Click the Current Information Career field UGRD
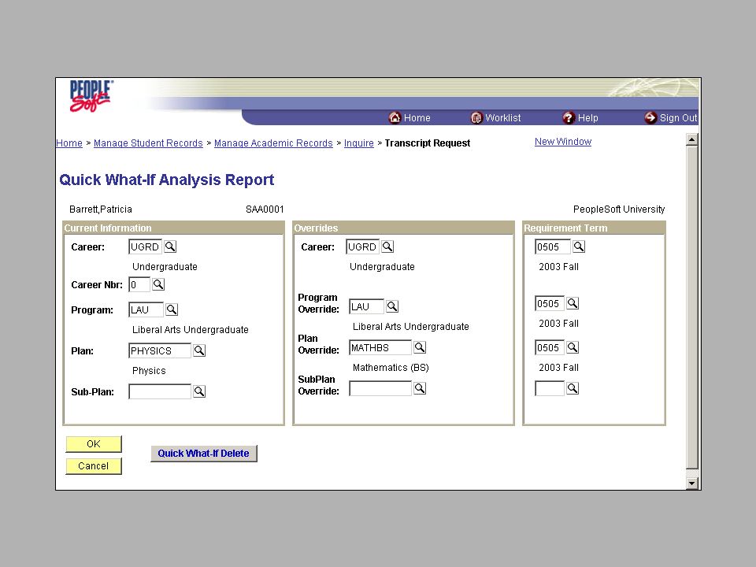Viewport: 756px width, 567px height. [x=146, y=246]
